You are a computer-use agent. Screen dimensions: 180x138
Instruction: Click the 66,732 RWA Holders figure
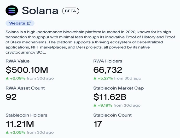click(108, 70)
